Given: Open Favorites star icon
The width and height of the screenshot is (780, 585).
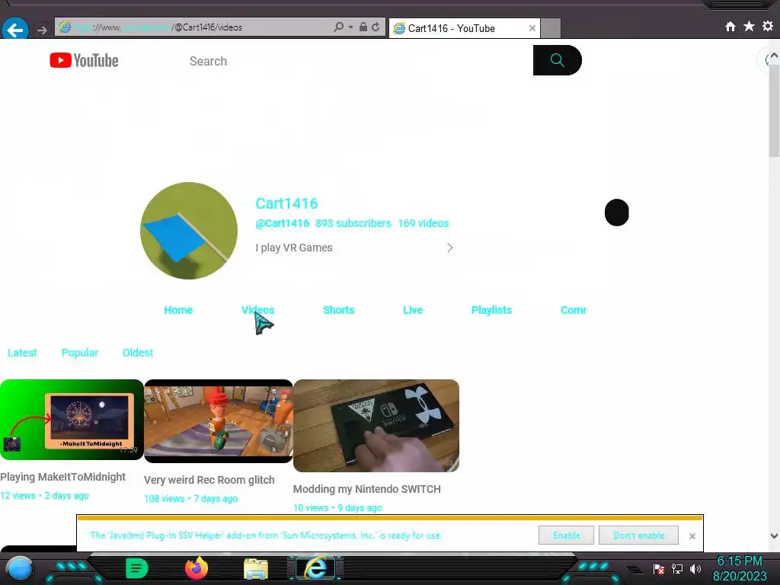Looking at the screenshot, I should tap(750, 27).
